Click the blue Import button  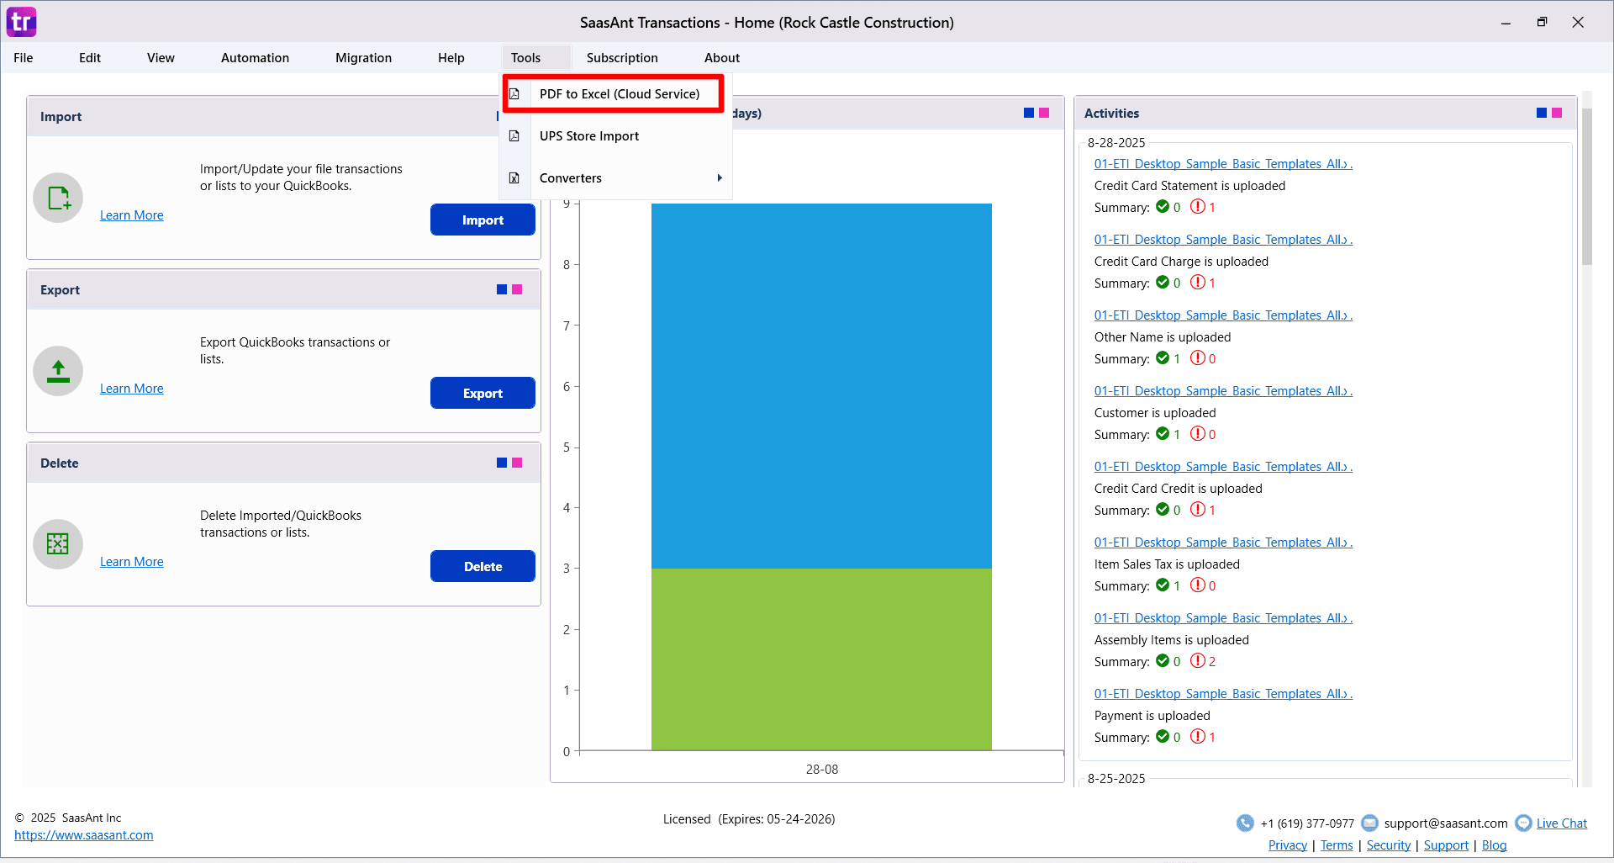[483, 220]
